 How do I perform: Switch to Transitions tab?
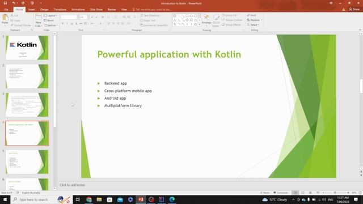tap(60, 10)
